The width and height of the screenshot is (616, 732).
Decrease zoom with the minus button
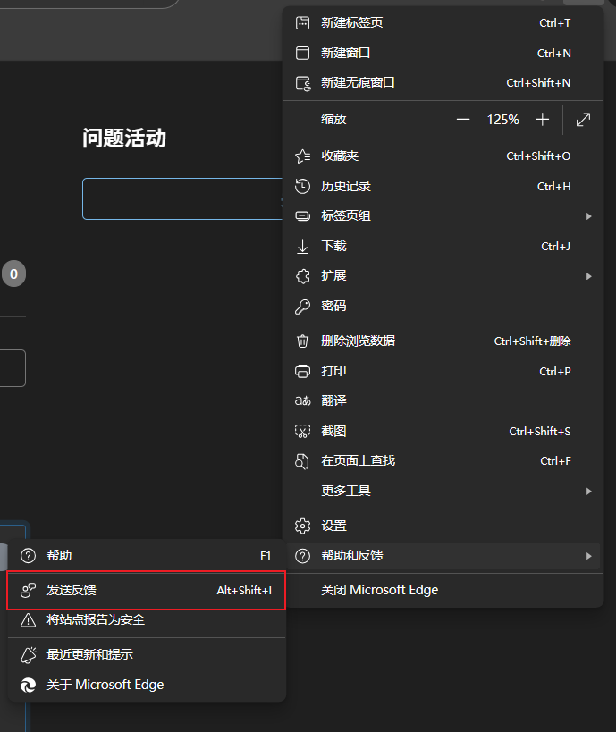point(463,120)
